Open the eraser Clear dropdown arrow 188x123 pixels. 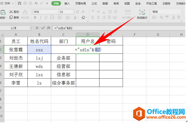click(87, 18)
